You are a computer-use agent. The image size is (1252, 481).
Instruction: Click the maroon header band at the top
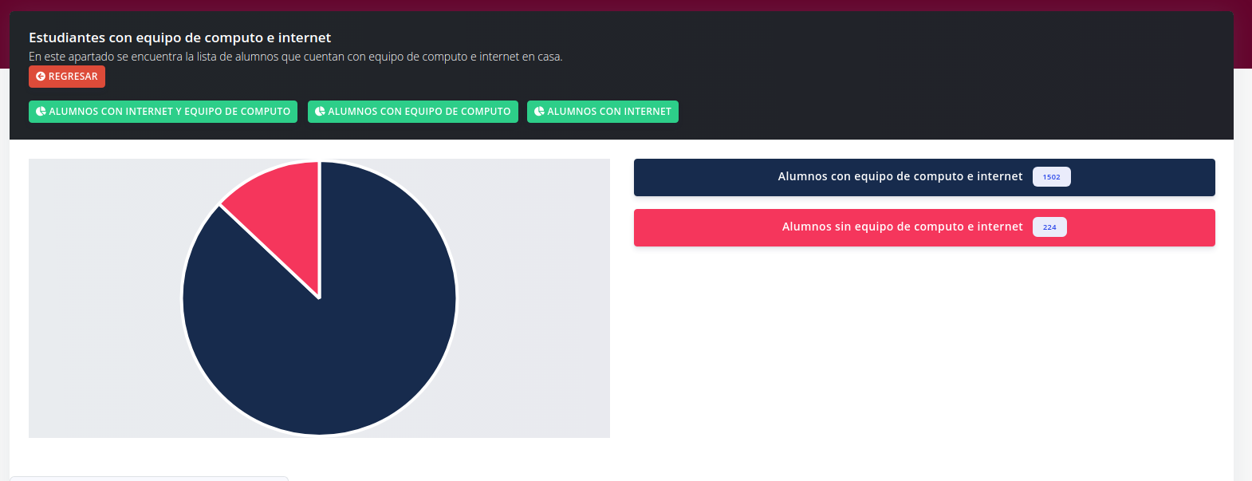pos(626,5)
